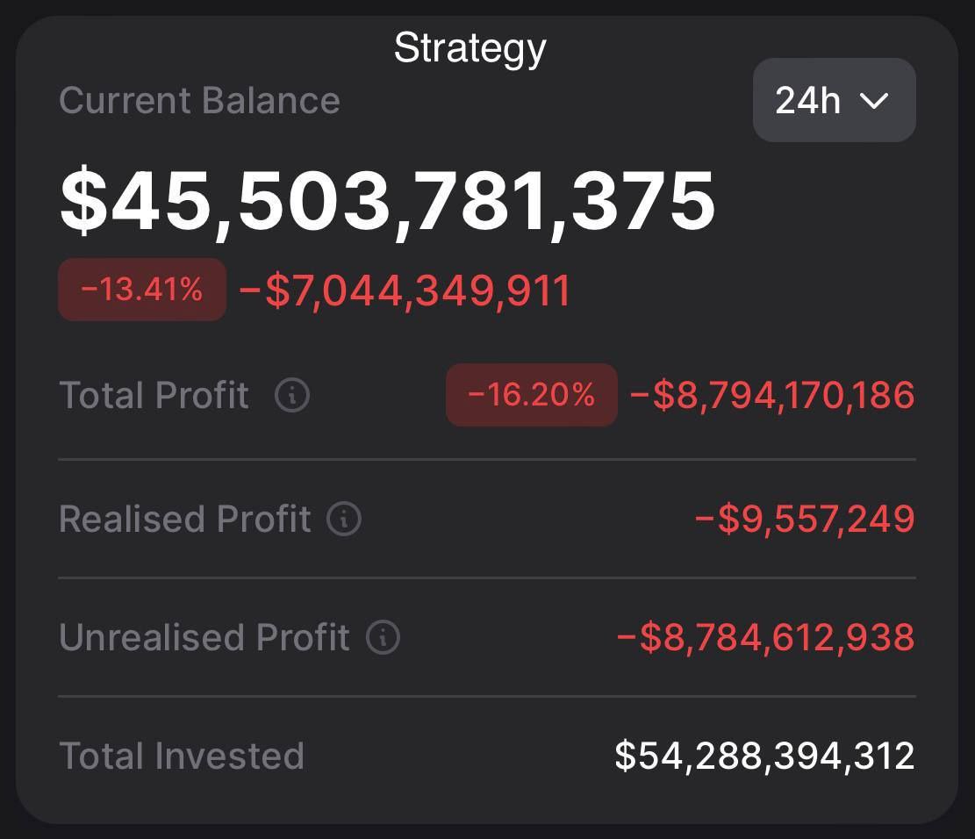The image size is (975, 839).
Task: Click the Total Profit info icon
Action: [x=292, y=396]
